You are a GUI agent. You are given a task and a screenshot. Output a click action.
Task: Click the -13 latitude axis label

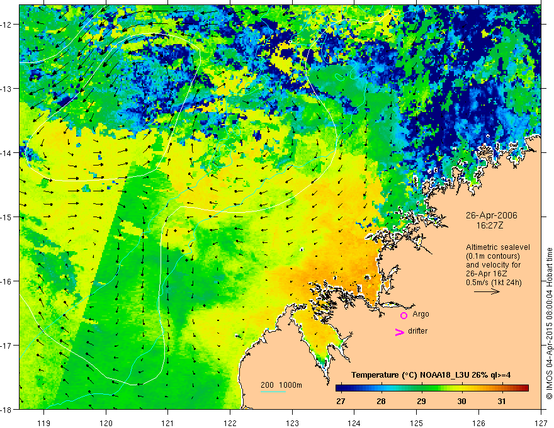pos(8,89)
